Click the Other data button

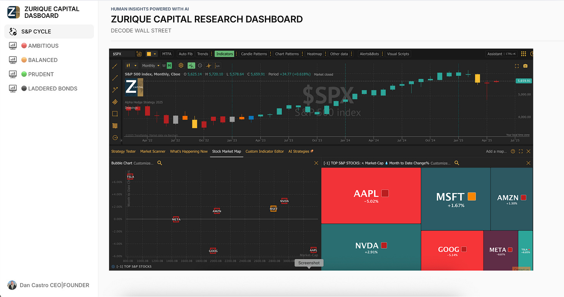(x=339, y=54)
